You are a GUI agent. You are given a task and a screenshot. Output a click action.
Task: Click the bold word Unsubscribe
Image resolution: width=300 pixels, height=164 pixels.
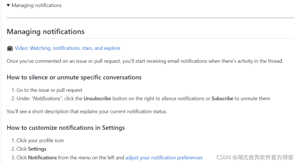pyautogui.click(x=98, y=99)
